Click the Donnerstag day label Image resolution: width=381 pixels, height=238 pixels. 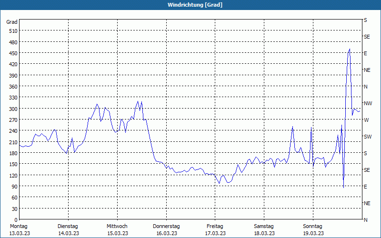tap(166, 226)
